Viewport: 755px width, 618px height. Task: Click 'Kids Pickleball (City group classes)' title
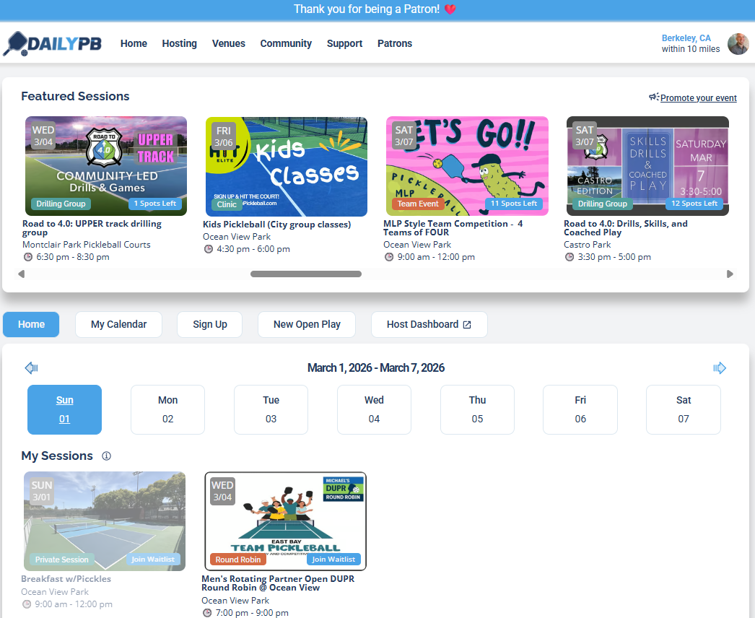pyautogui.click(x=277, y=224)
